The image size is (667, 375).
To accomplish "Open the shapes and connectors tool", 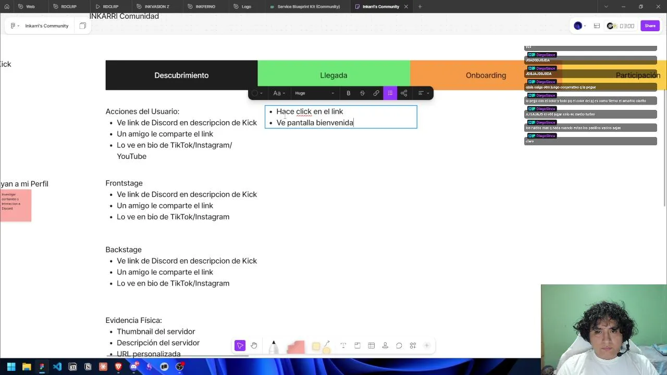I will (x=321, y=347).
